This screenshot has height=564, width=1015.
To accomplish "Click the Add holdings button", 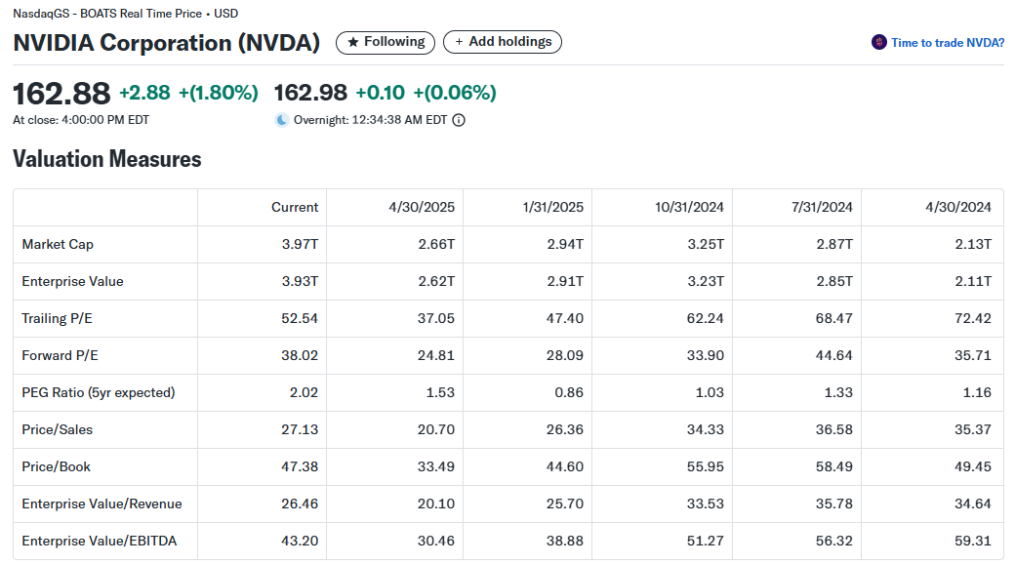I will [503, 42].
